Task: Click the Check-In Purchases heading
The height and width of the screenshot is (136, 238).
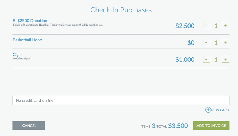Action: pyautogui.click(x=121, y=10)
